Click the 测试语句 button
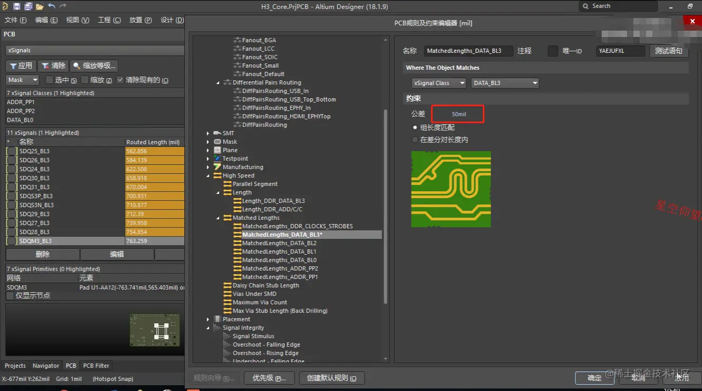This screenshot has width=702, height=391. pos(669,51)
